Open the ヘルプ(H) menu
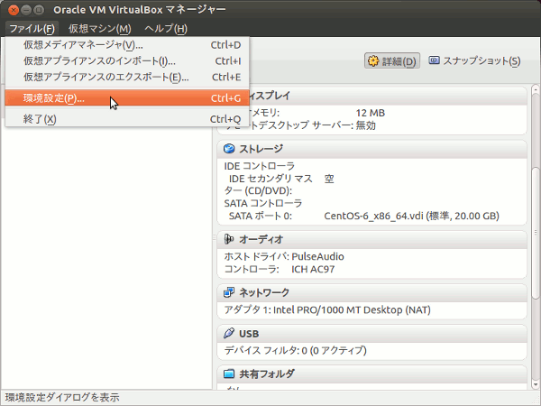 [166, 28]
